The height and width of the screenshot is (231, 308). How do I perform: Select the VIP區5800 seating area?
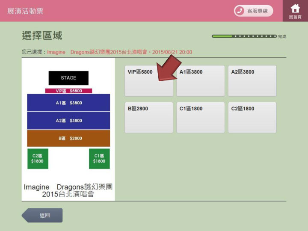point(149,81)
